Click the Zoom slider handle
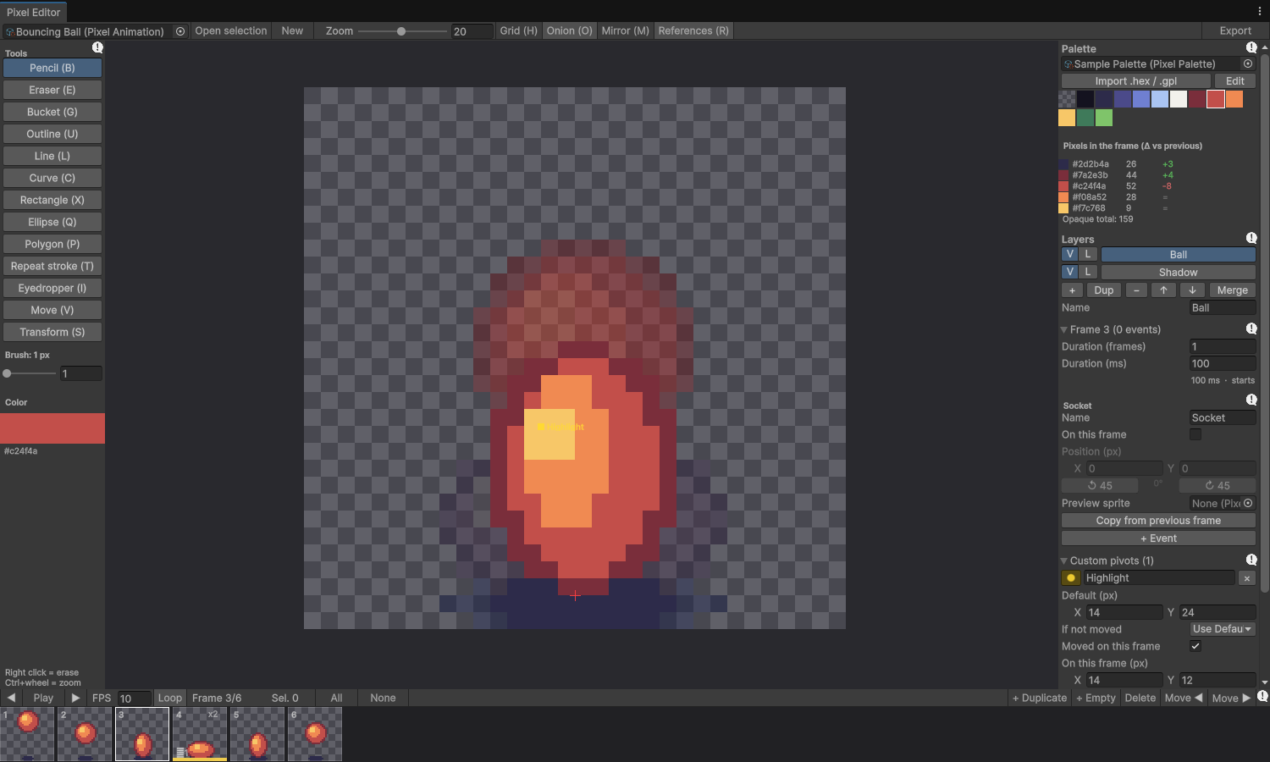 [401, 31]
